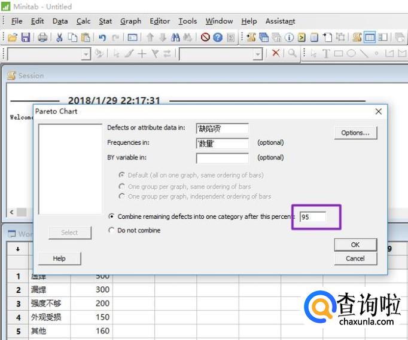Select the ellipse drawing tool

tap(351, 54)
